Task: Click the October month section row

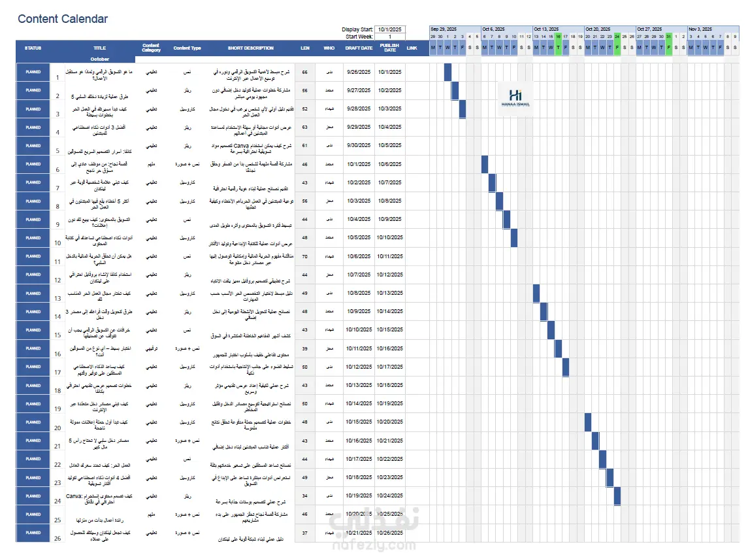Action: pyautogui.click(x=100, y=59)
